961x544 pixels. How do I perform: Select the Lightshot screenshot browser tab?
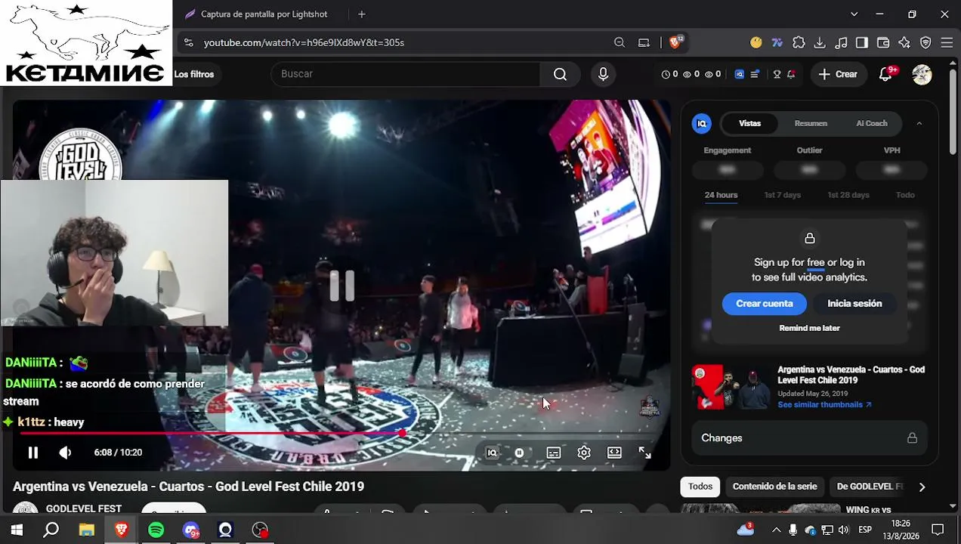pos(264,14)
